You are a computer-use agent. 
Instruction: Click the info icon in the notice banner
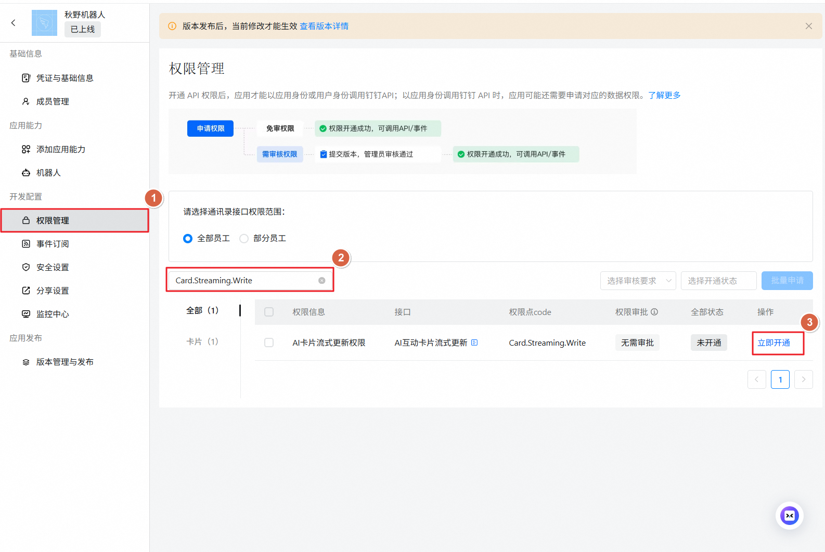172,26
